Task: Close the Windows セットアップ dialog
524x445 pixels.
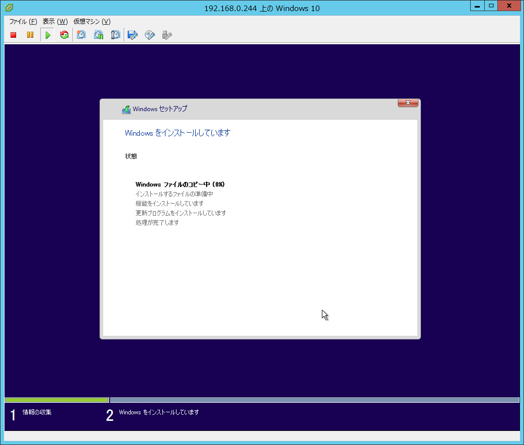Action: tap(408, 103)
